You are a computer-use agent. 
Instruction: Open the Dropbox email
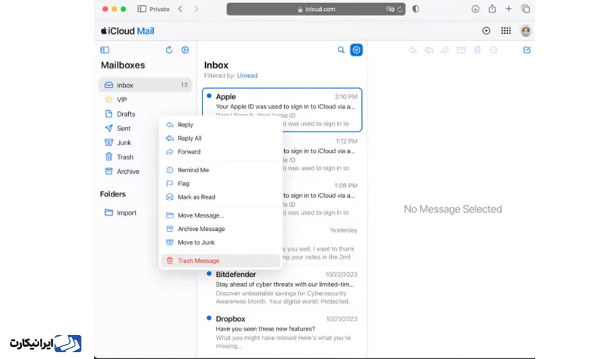pos(282,332)
